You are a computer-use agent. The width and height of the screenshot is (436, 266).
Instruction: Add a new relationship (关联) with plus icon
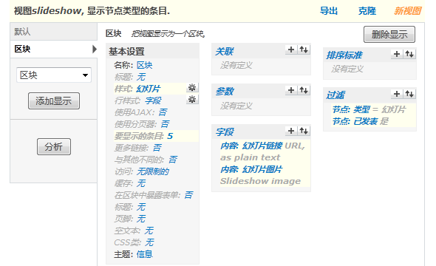(x=291, y=50)
